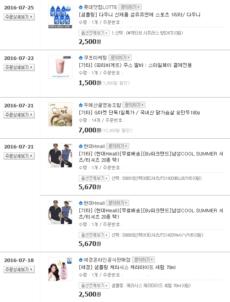The height and width of the screenshot is (302, 230).
Task: Open 케라시스 serum product thumbnail
Action: pyautogui.click(x=60, y=269)
